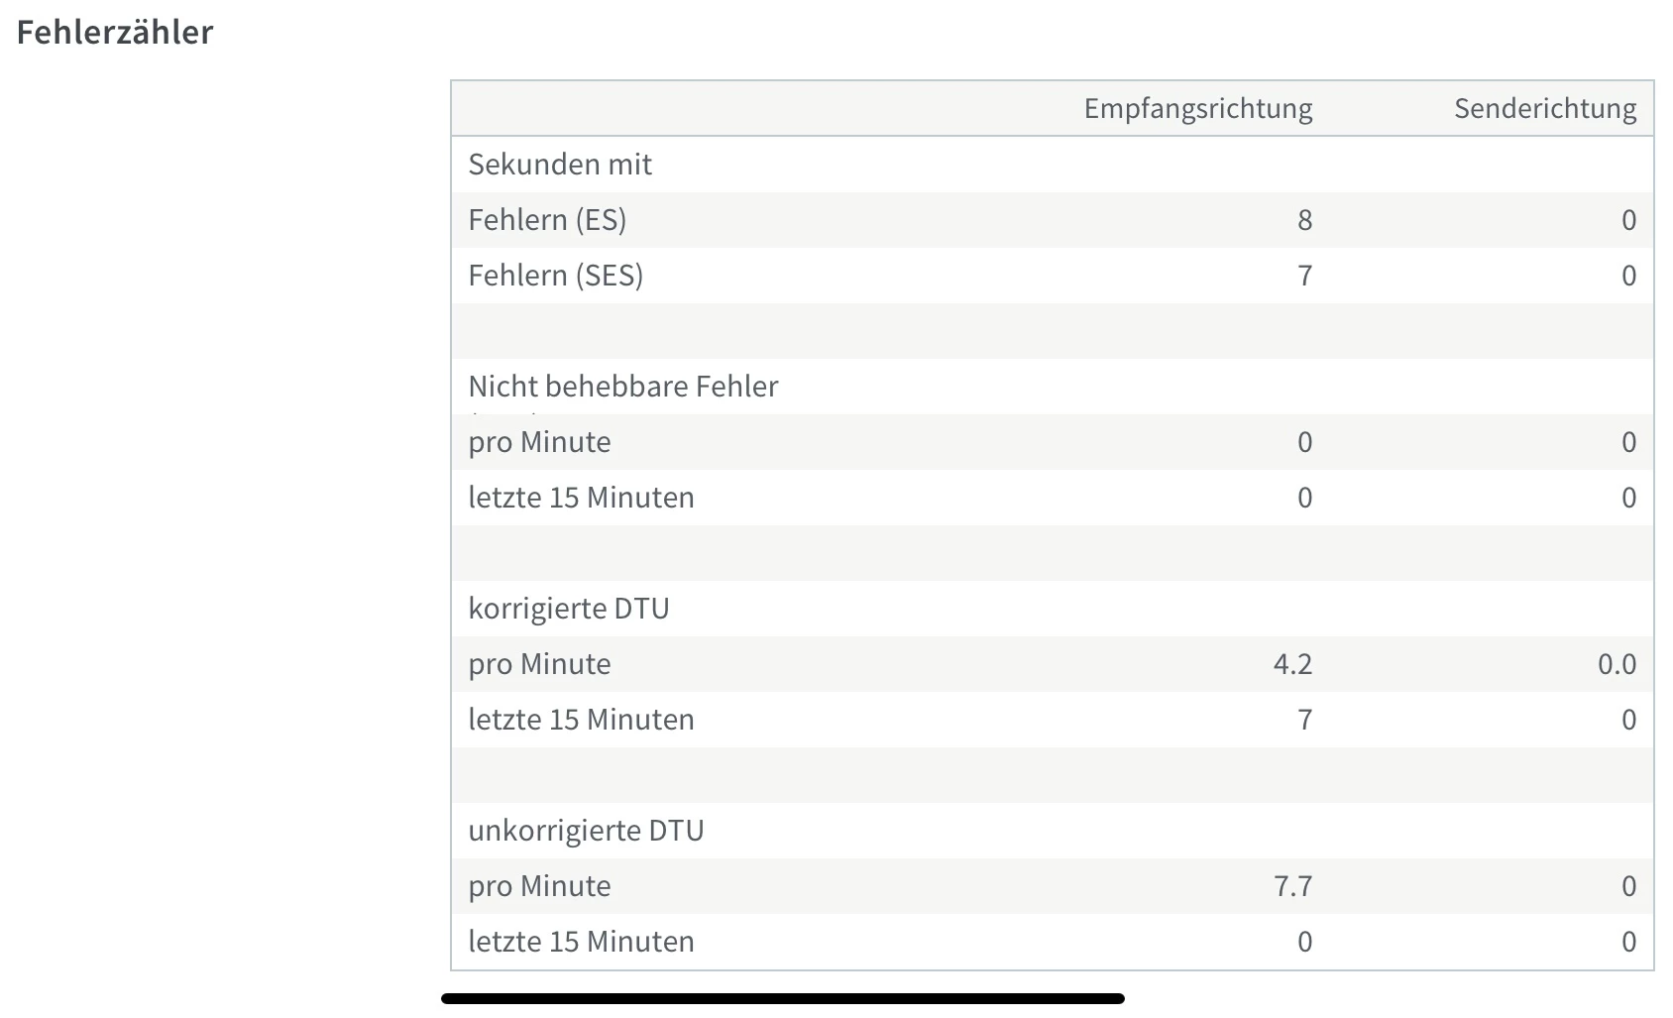Viewport: 1673px width, 1018px height.
Task: Click the Fehlern (ES) receive value 8
Action: pos(1304,219)
